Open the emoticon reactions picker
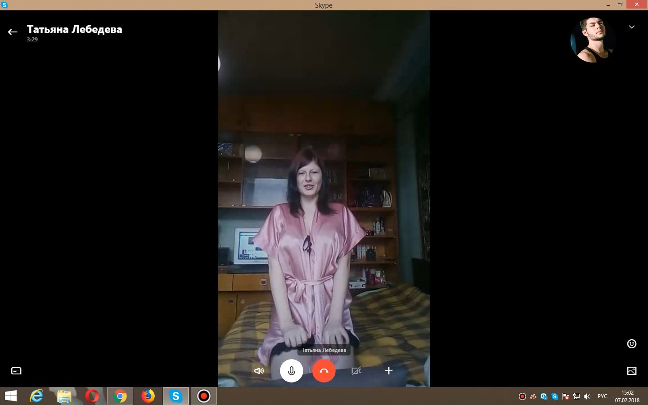This screenshot has width=648, height=405. (632, 344)
